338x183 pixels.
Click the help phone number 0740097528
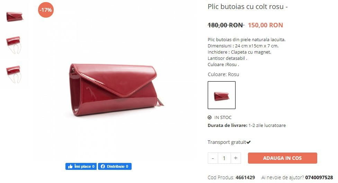[x=319, y=177]
